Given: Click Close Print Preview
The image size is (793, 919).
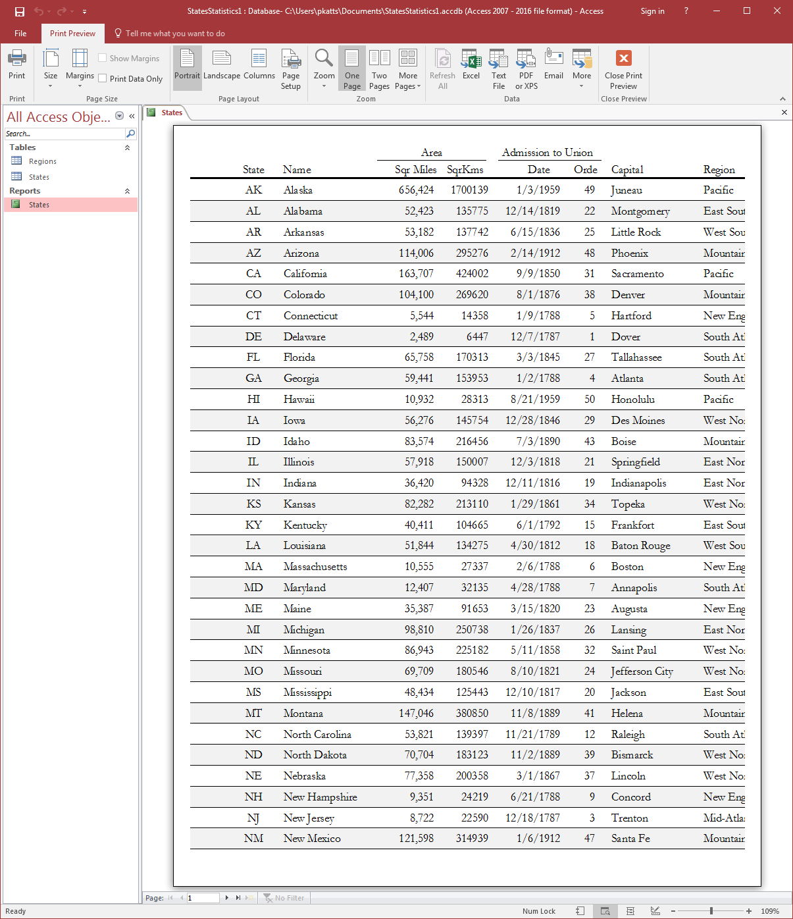Looking at the screenshot, I should coord(623,69).
